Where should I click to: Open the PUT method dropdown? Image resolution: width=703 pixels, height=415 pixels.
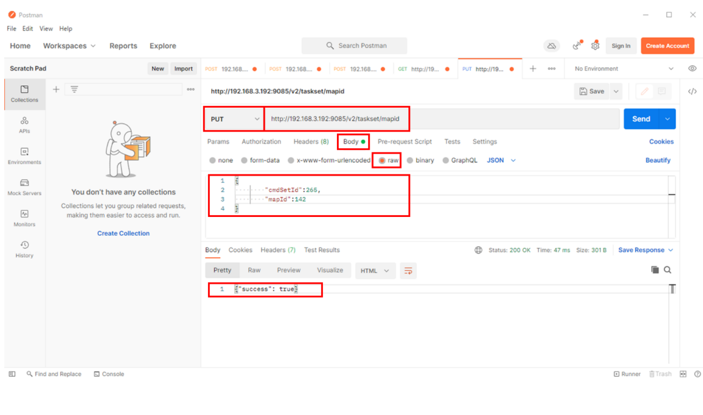(234, 119)
